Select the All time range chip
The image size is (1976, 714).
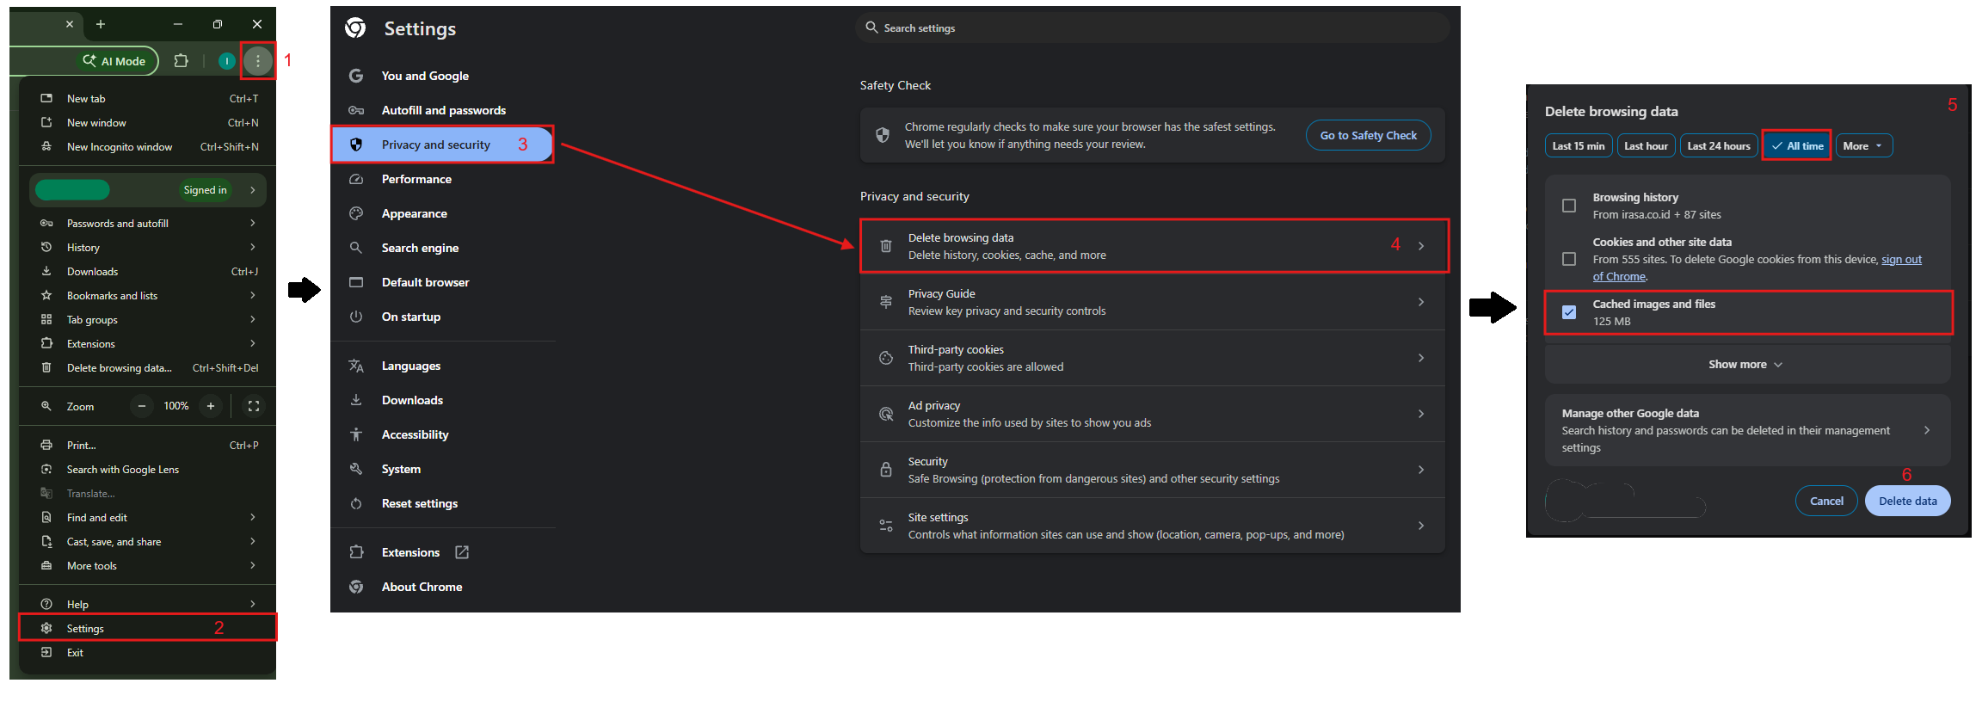point(1797,146)
